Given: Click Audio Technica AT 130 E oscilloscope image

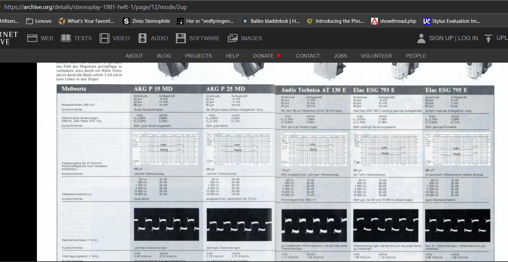Looking at the screenshot, I should 314,225.
